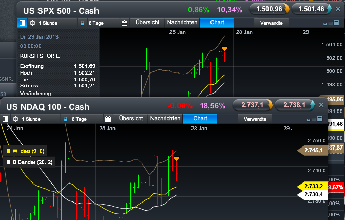Click buy price 2.738,1 button

295,105
